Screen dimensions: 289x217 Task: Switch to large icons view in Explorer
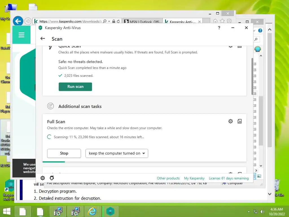click(x=259, y=176)
